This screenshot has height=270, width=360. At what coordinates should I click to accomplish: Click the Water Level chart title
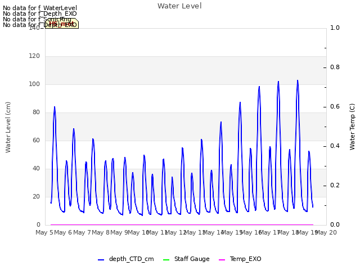click(179, 6)
